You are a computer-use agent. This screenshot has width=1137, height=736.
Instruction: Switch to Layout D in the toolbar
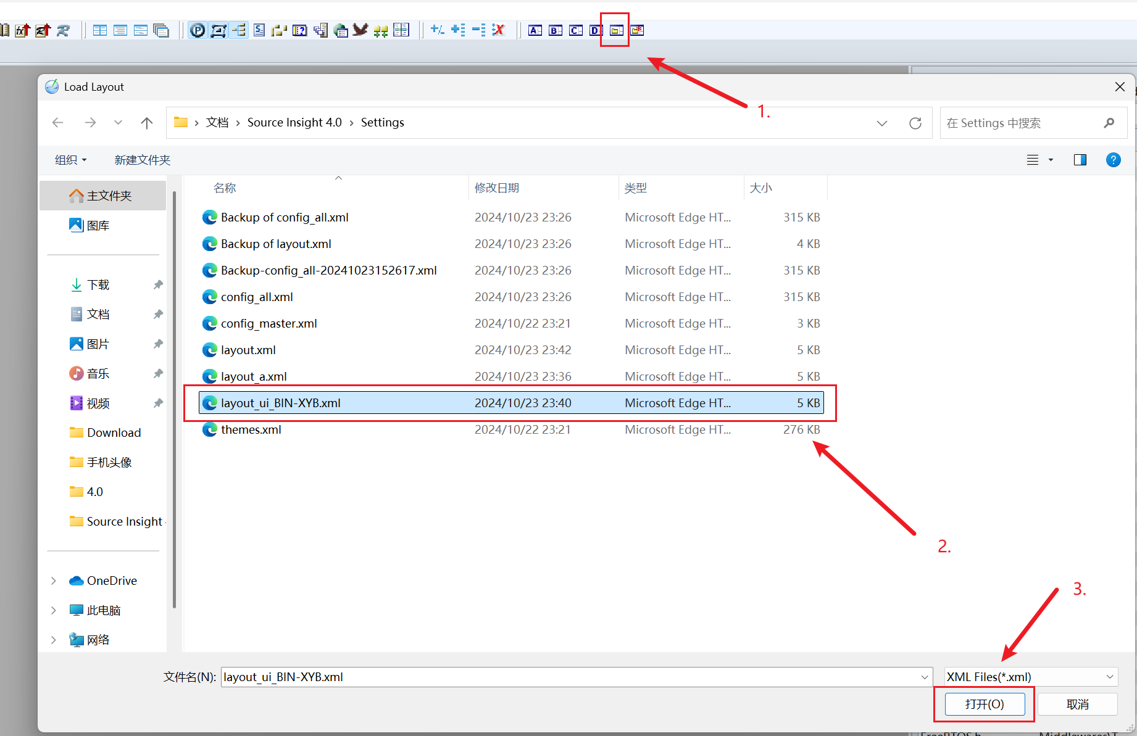596,30
